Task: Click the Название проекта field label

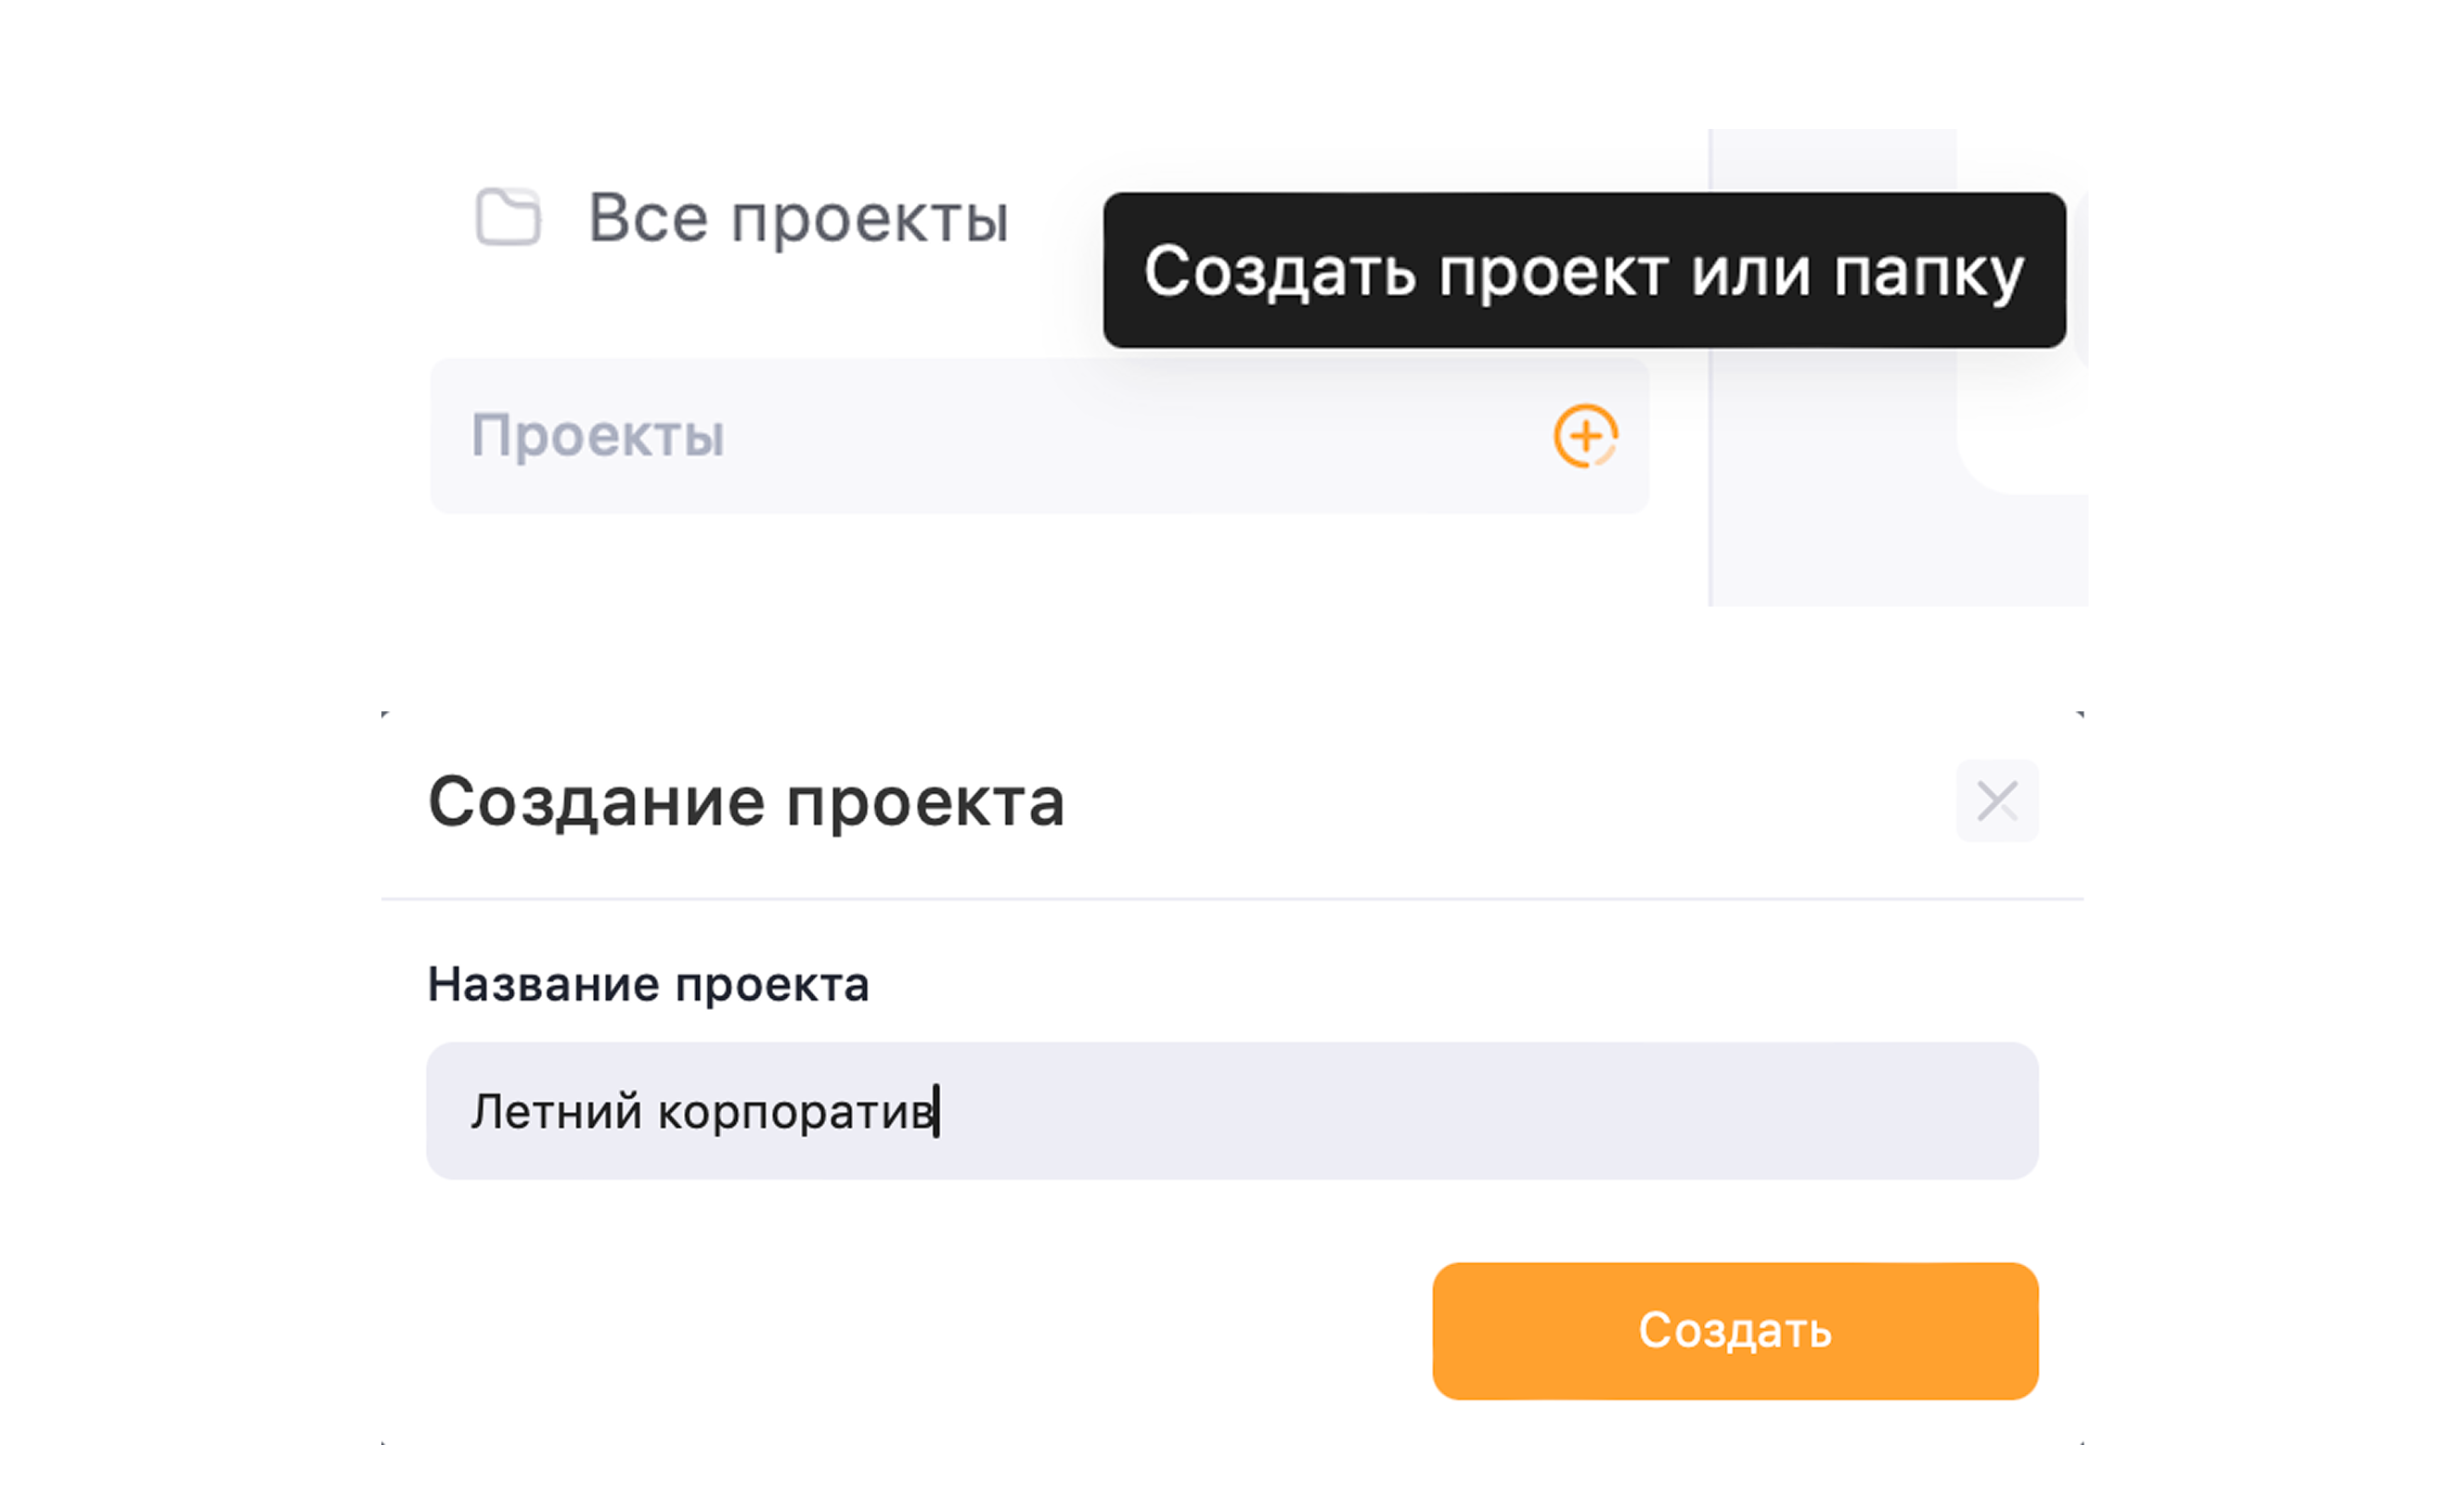Action: click(648, 984)
